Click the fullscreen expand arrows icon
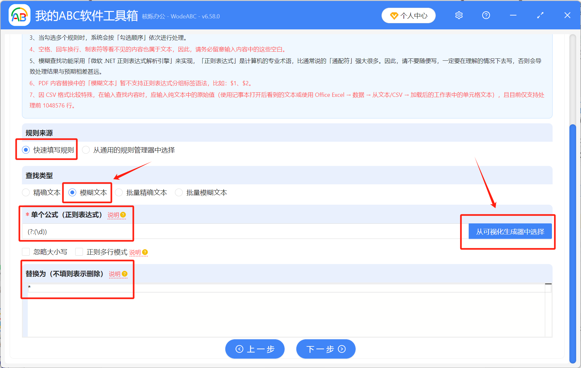 pyautogui.click(x=540, y=15)
